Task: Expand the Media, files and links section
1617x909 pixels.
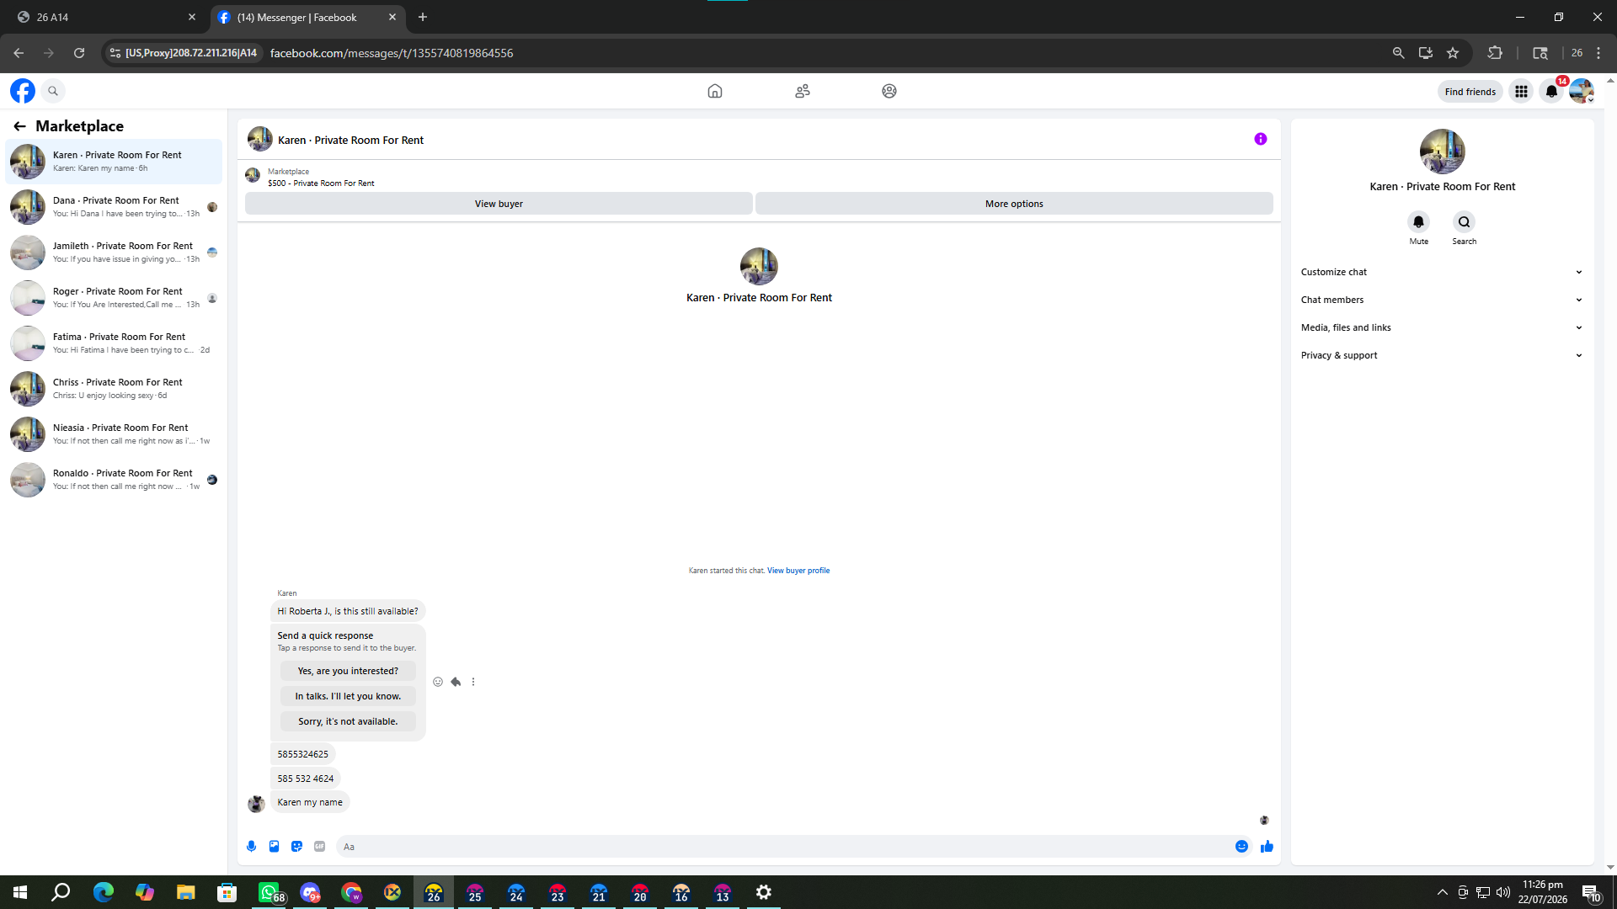Action: click(x=1442, y=327)
